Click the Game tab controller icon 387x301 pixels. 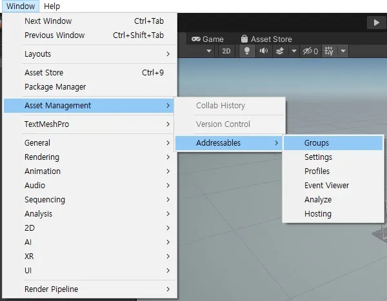click(x=195, y=39)
